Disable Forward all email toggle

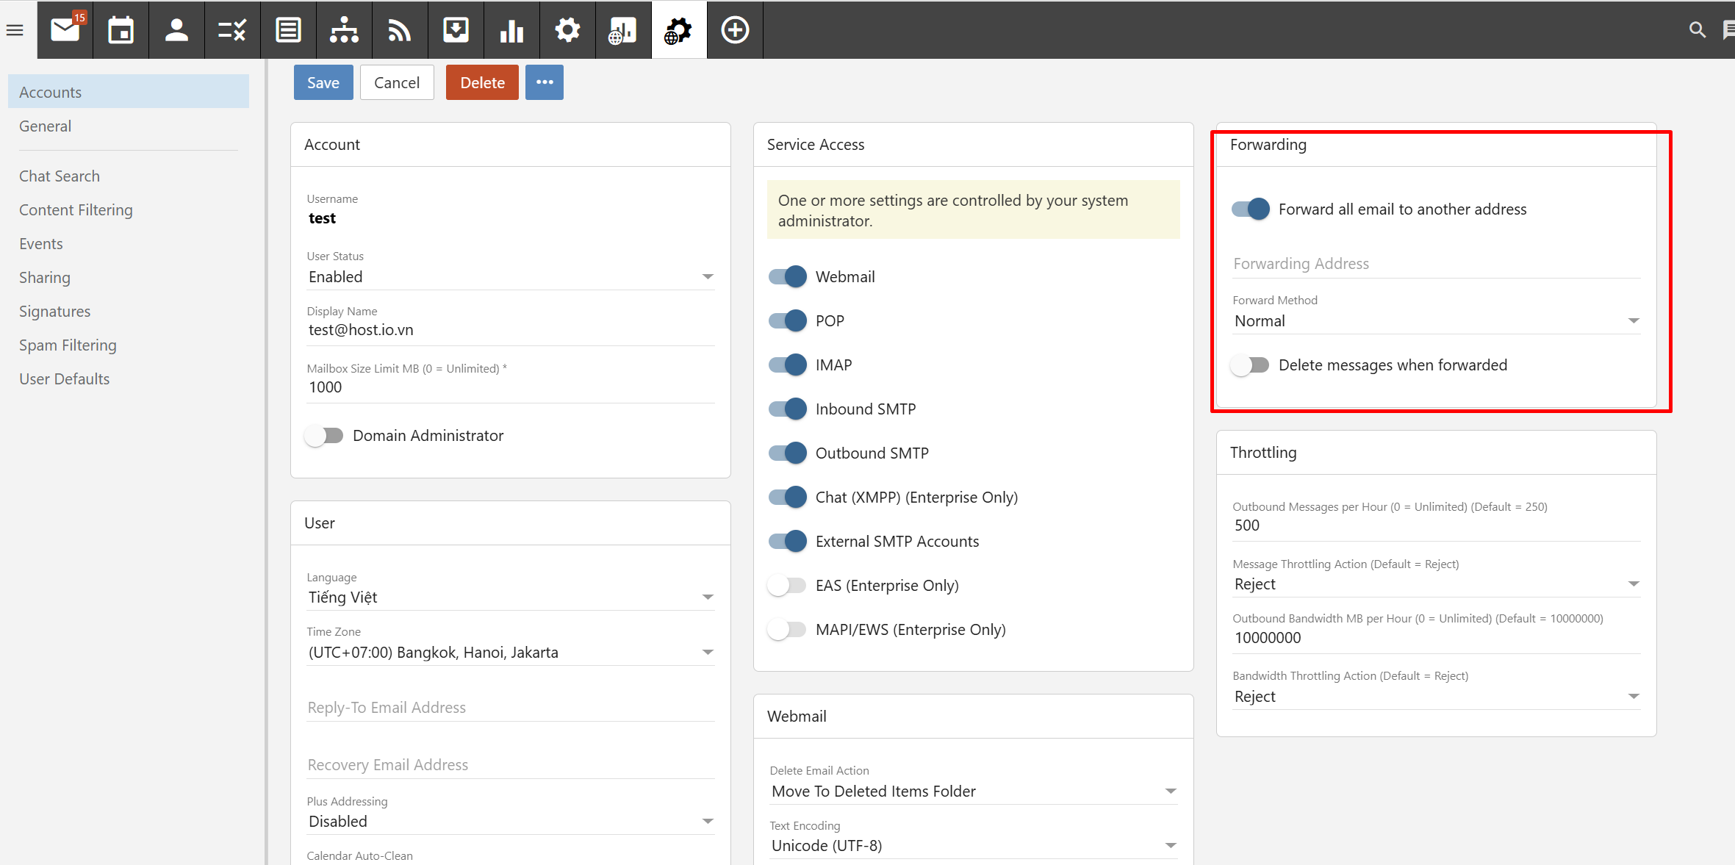click(x=1250, y=209)
